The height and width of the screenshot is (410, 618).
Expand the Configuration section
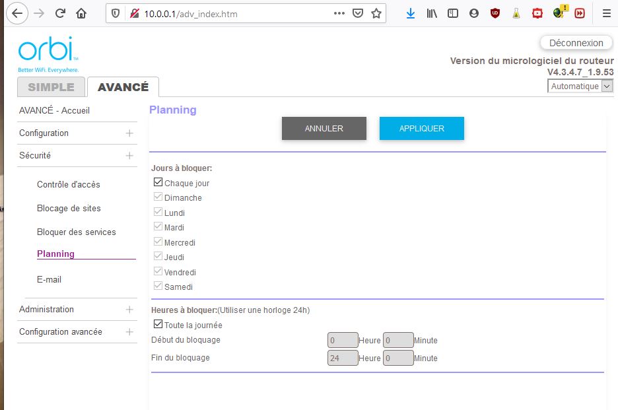129,133
